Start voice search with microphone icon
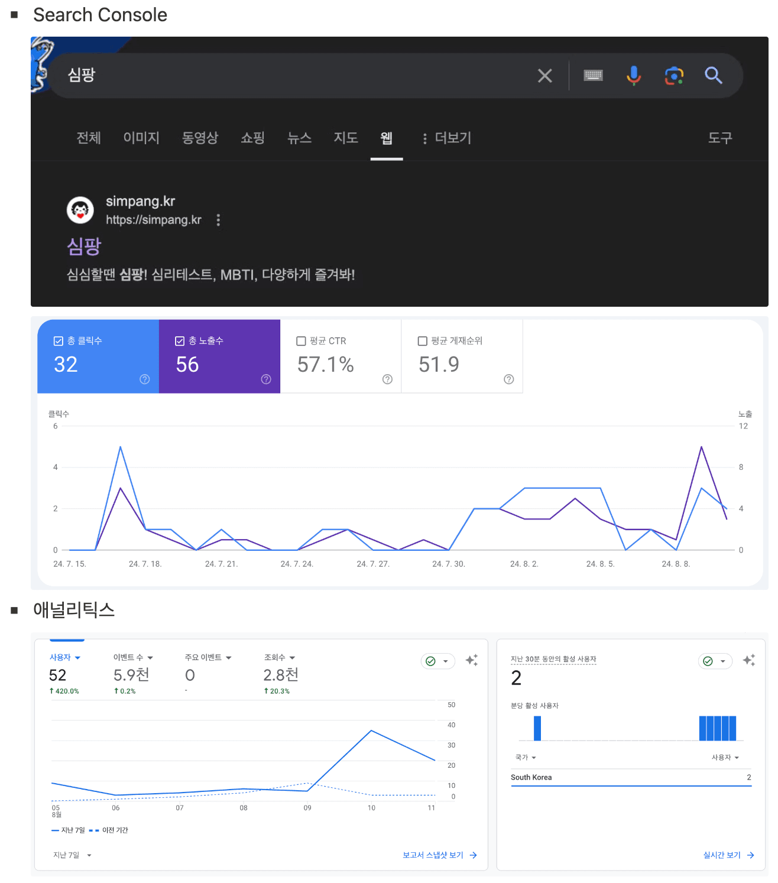Image resolution: width=778 pixels, height=883 pixels. coord(633,75)
